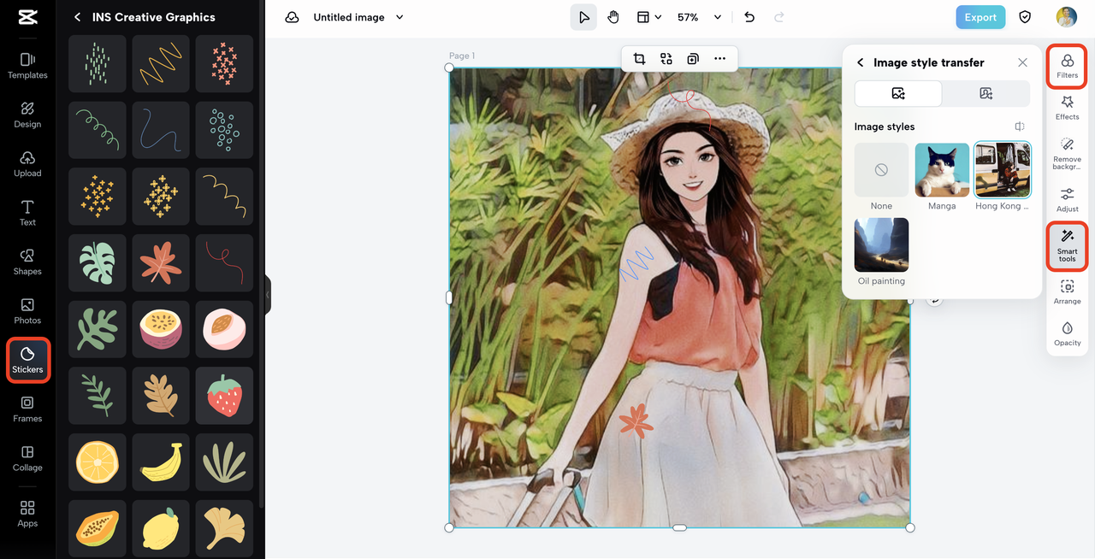Go back from INS Creative Graphics
The height and width of the screenshot is (559, 1095).
(x=77, y=17)
